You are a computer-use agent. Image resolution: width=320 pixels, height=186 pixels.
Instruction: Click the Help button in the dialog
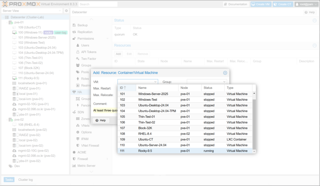[101, 120]
